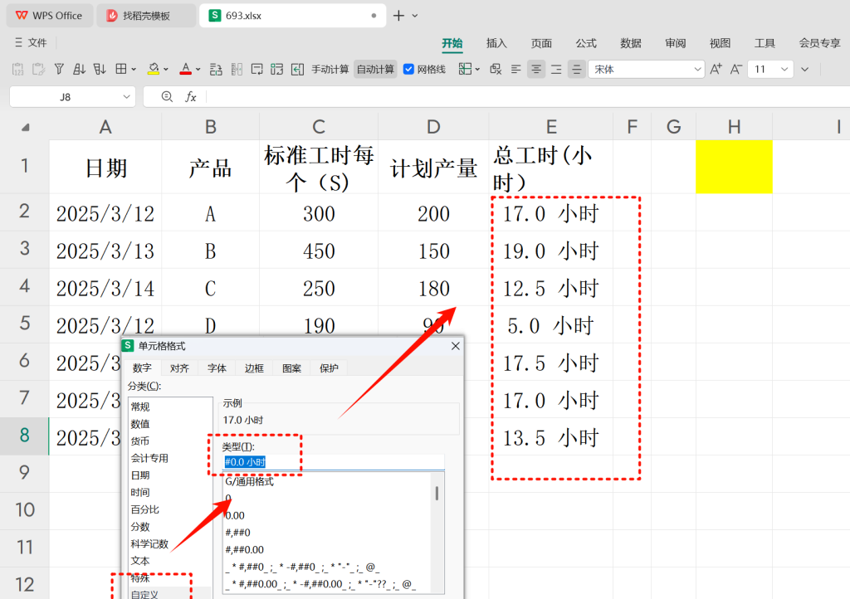Open the 插入 ribbon tab
The width and height of the screenshot is (850, 599).
pos(496,43)
